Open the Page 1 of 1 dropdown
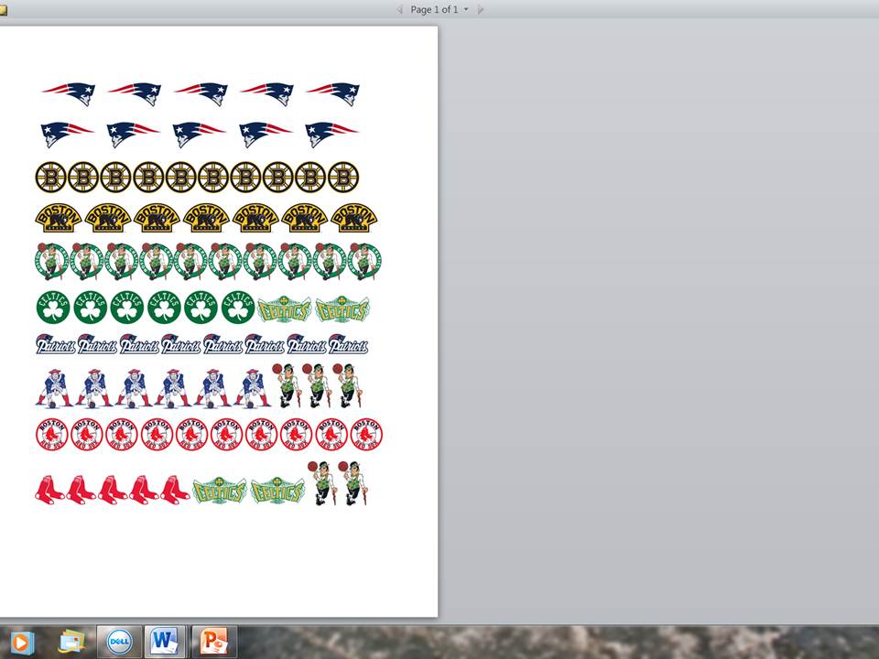This screenshot has height=659, width=879. pyautogui.click(x=466, y=9)
